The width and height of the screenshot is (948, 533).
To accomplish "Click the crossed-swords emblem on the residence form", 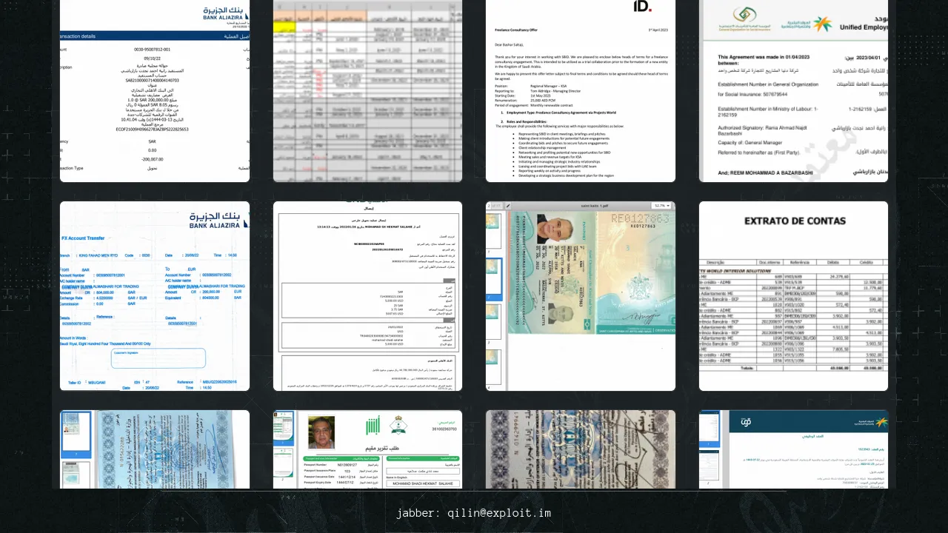I will coord(400,424).
